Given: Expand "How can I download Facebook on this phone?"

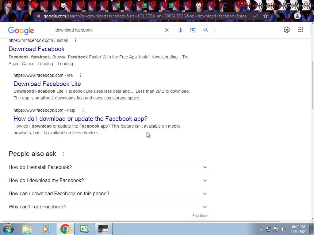Looking at the screenshot, I should click(x=108, y=194).
